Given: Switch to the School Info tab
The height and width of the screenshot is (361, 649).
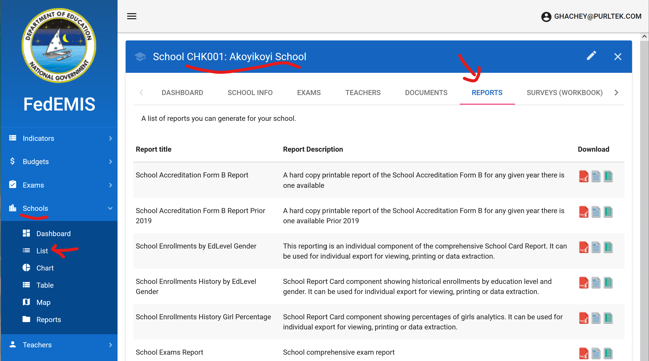Looking at the screenshot, I should pos(250,93).
